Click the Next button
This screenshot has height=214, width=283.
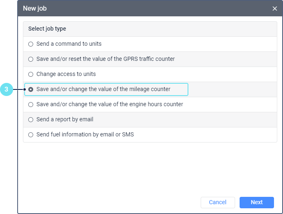point(256,202)
